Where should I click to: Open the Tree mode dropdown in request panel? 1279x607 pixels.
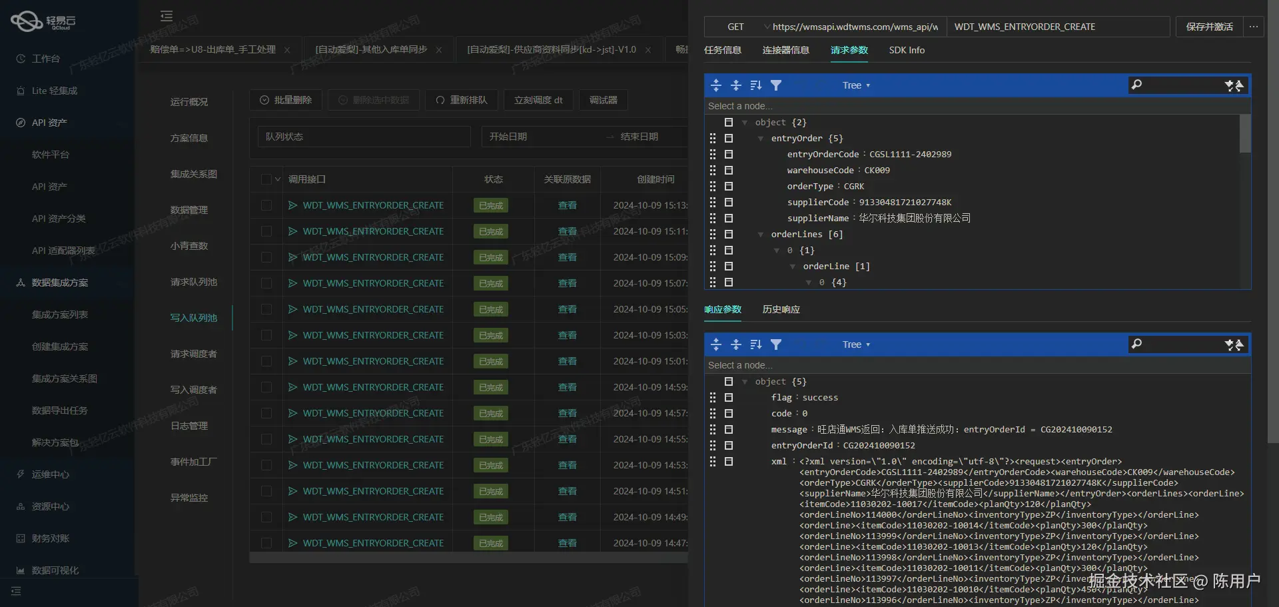(x=855, y=85)
